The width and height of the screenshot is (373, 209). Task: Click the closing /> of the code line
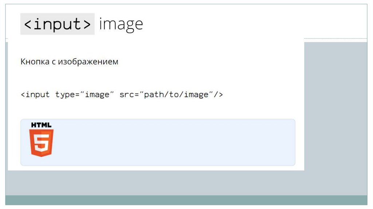coord(218,95)
